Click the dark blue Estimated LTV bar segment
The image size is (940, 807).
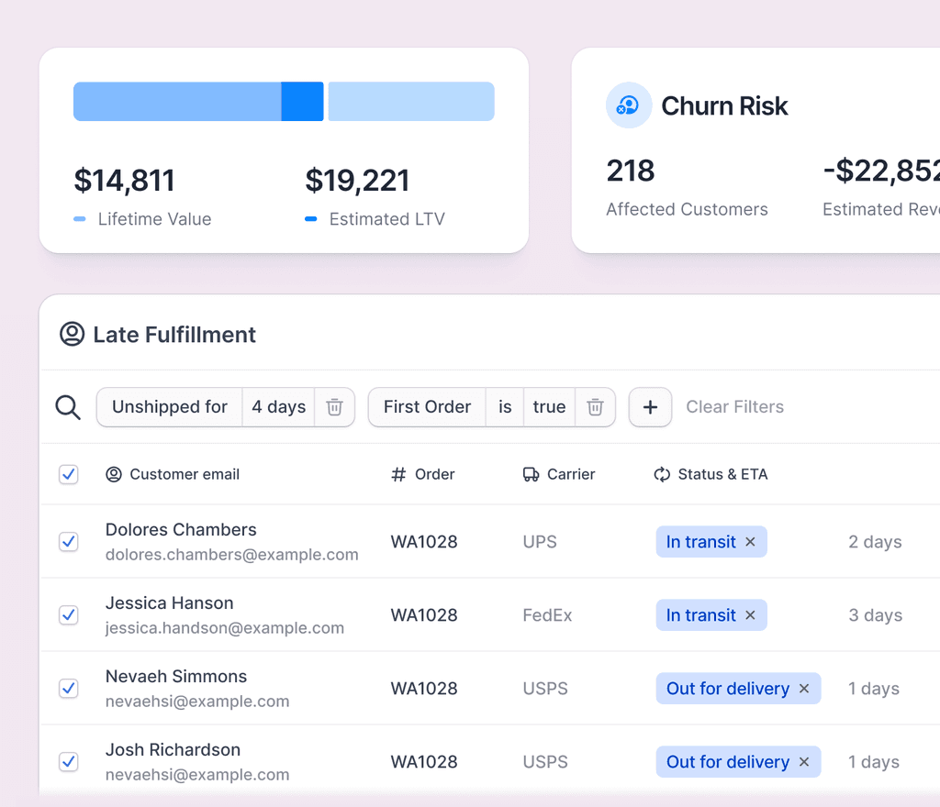click(x=302, y=102)
